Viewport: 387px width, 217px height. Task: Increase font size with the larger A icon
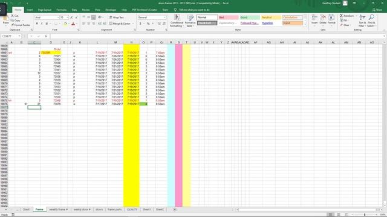(x=71, y=17)
